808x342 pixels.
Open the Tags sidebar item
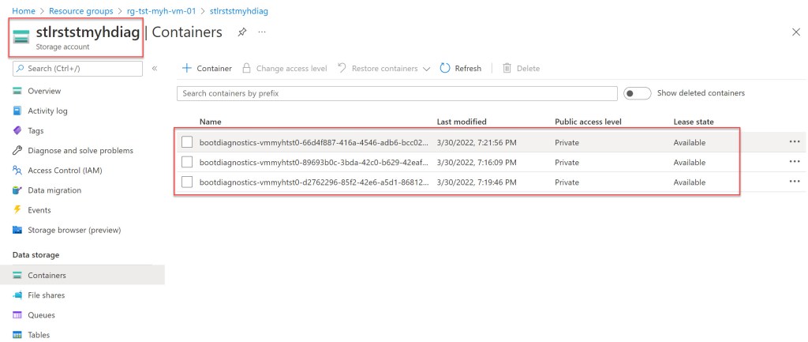36,130
